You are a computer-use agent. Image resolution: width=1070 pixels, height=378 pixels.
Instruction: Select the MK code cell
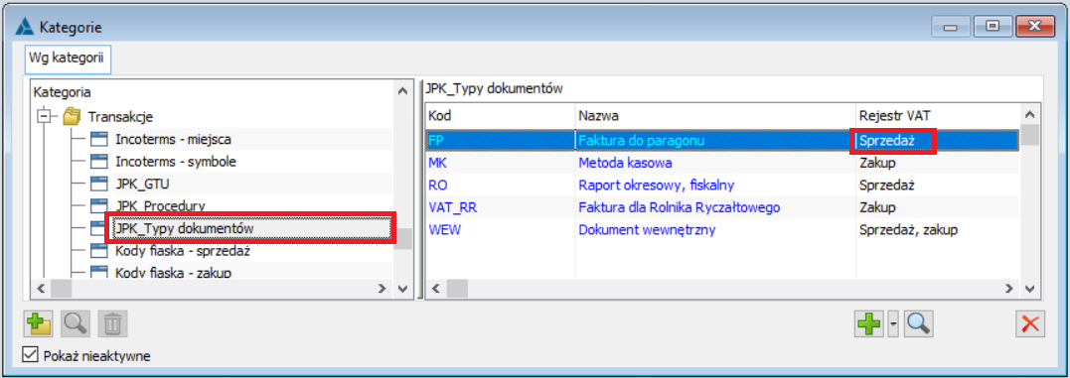click(500, 162)
